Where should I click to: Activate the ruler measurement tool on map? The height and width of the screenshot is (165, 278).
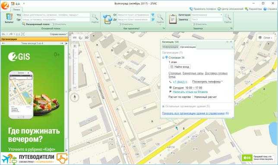[75, 38]
